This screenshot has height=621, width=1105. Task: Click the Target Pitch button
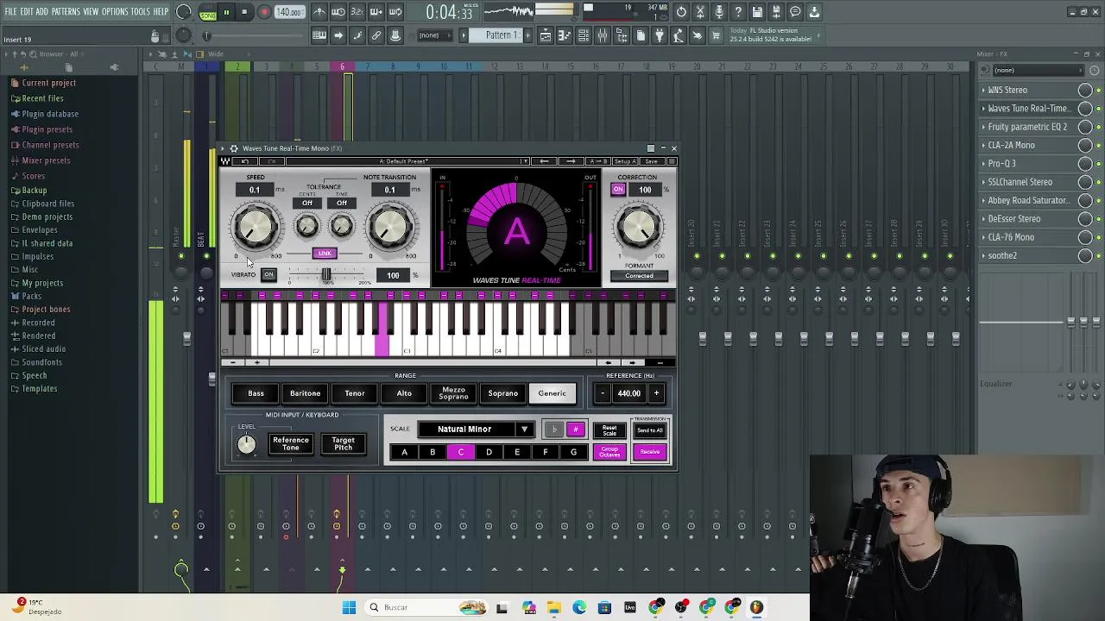343,443
